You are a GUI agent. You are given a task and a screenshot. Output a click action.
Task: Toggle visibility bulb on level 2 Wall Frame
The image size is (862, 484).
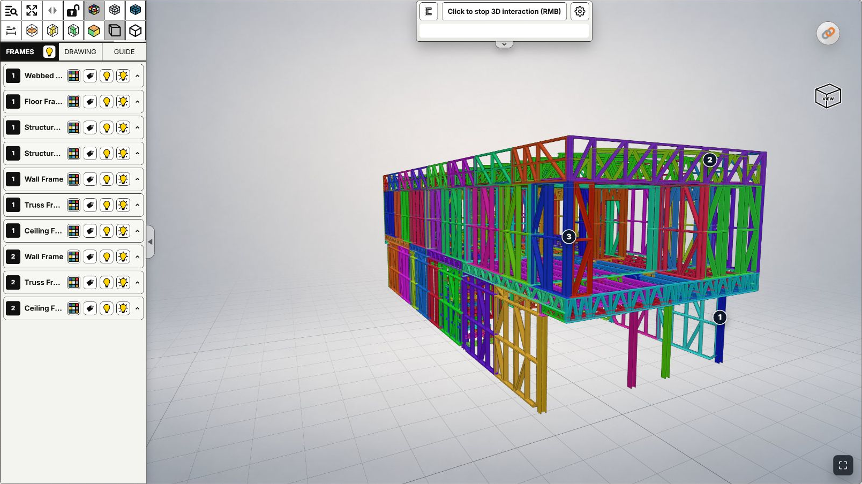click(107, 257)
